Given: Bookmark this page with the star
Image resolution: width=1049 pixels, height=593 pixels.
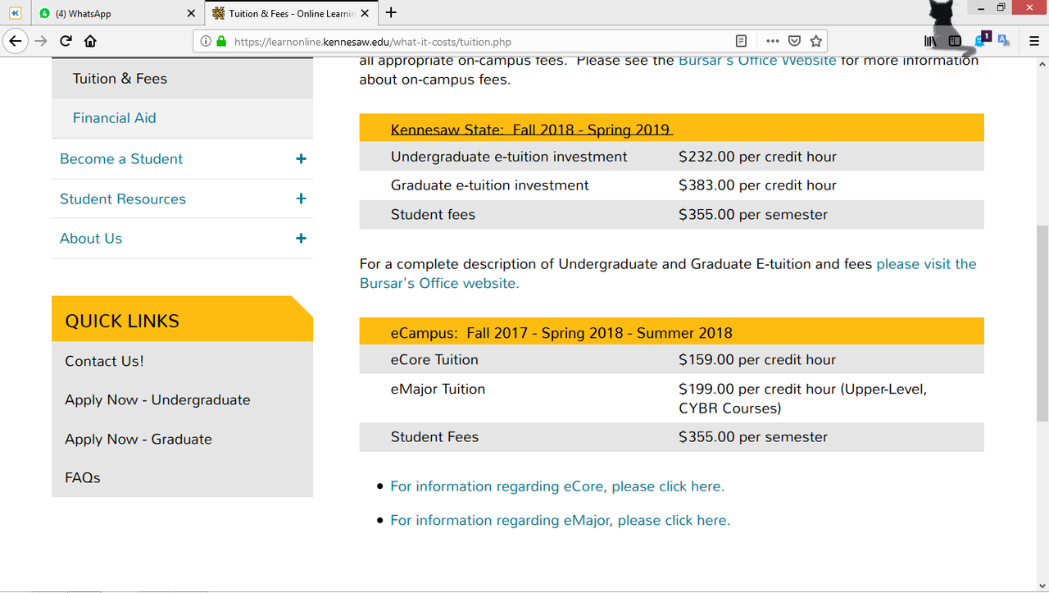Looking at the screenshot, I should pyautogui.click(x=815, y=41).
